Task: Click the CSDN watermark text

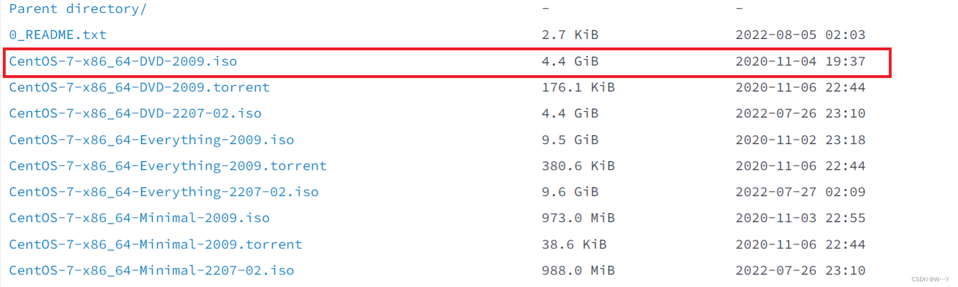Action: point(930,280)
